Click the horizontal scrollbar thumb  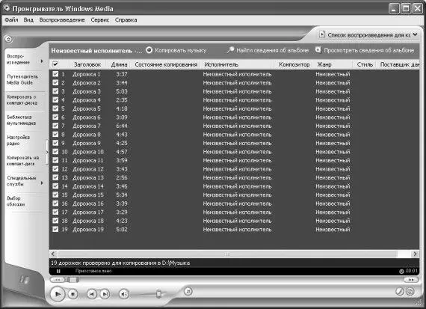pos(227,254)
